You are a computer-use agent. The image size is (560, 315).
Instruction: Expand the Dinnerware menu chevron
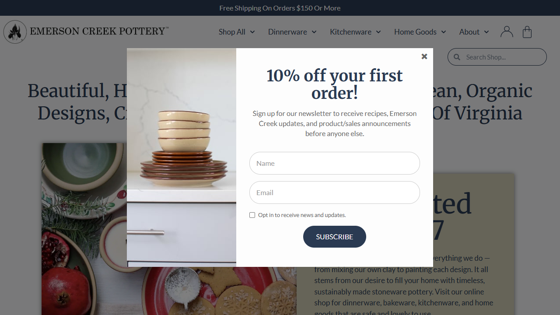314,32
